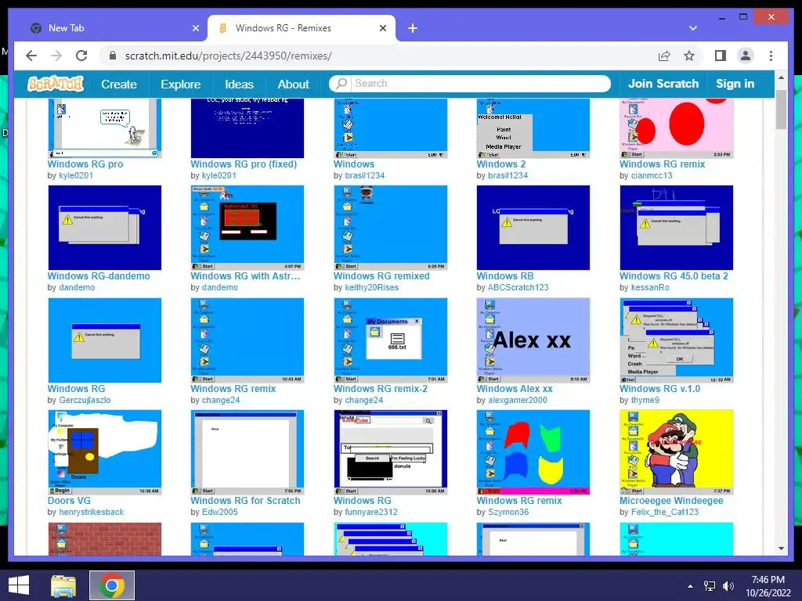Click the Scratch logo
Image resolution: width=802 pixels, height=601 pixels.
coord(56,84)
